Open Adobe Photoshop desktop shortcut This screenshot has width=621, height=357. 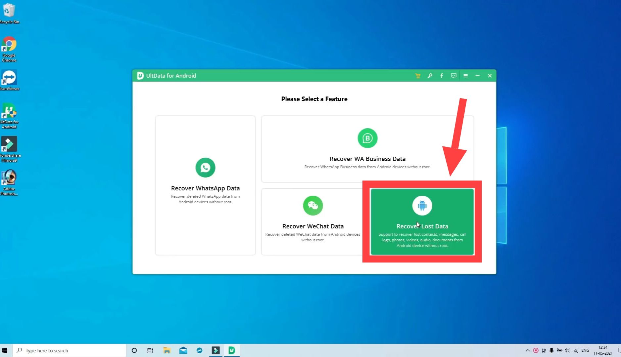pyautogui.click(x=9, y=183)
